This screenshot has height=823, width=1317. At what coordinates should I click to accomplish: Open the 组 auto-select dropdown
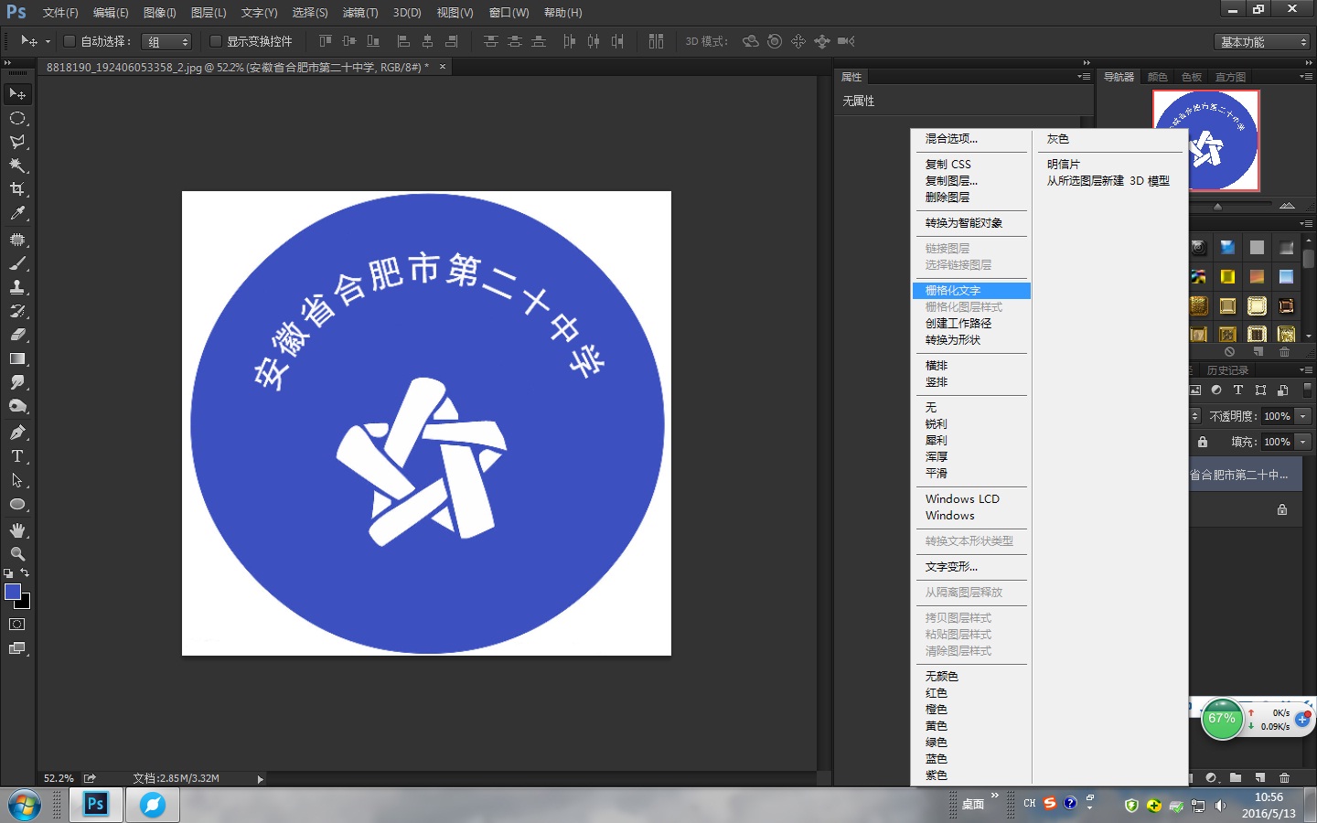click(166, 41)
